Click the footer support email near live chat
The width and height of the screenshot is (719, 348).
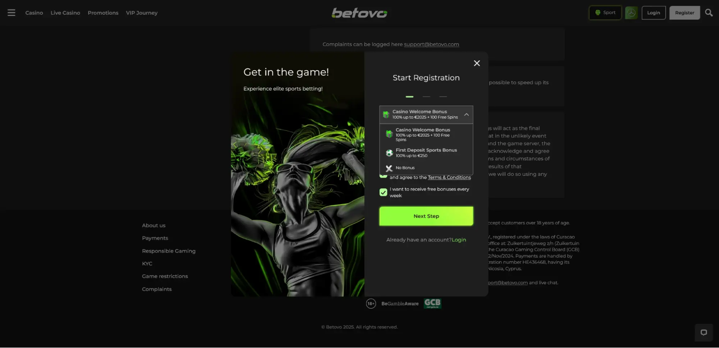point(508,283)
